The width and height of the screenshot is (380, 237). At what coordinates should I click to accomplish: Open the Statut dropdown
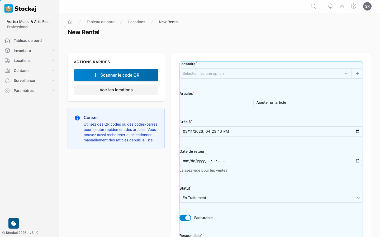(x=271, y=198)
